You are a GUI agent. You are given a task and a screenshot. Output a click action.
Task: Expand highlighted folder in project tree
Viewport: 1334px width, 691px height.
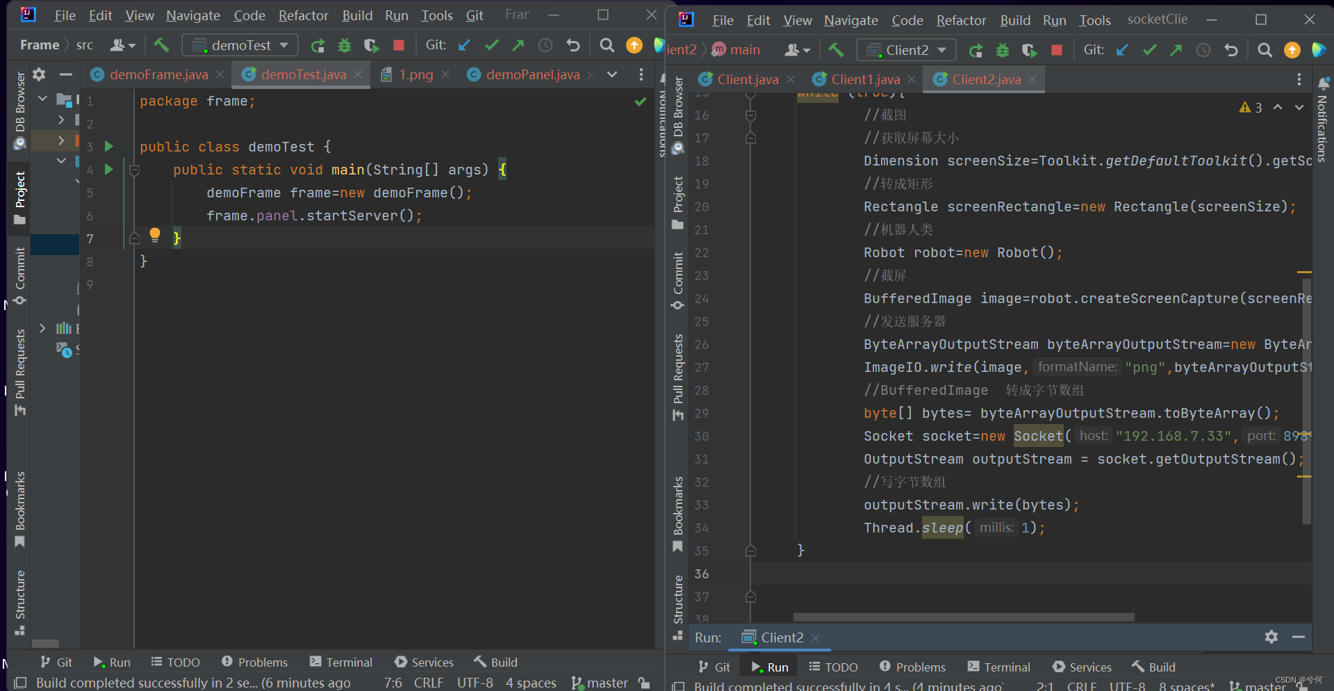[61, 140]
